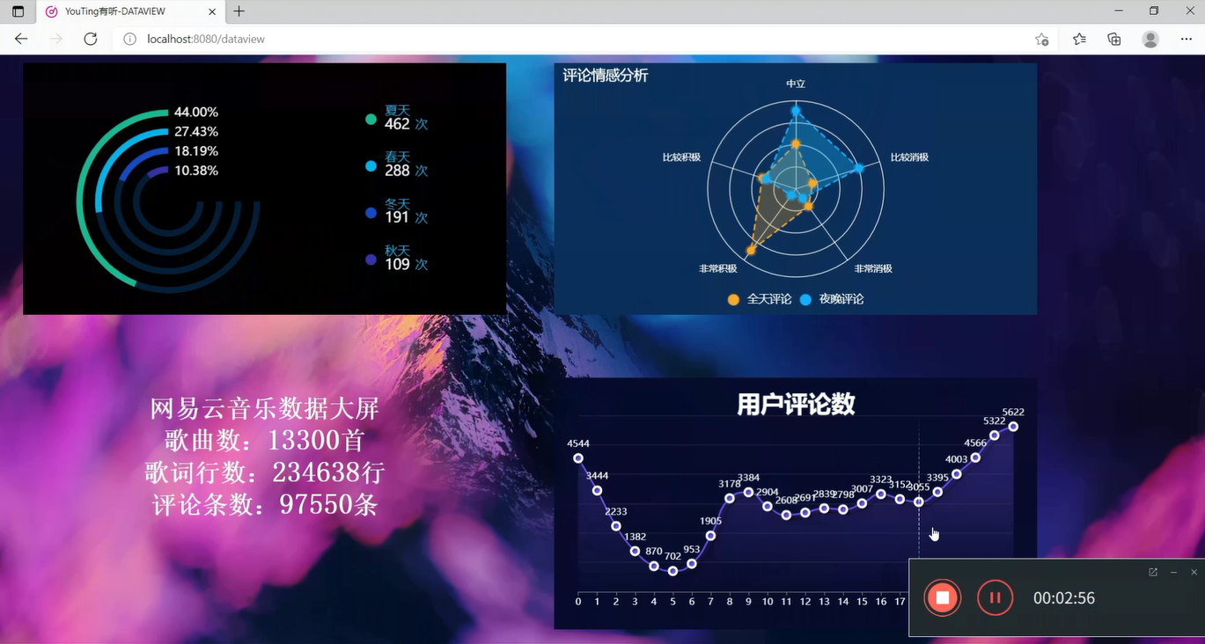The image size is (1205, 644).
Task: Click the orange radar point near 非常积极
Action: (x=751, y=251)
